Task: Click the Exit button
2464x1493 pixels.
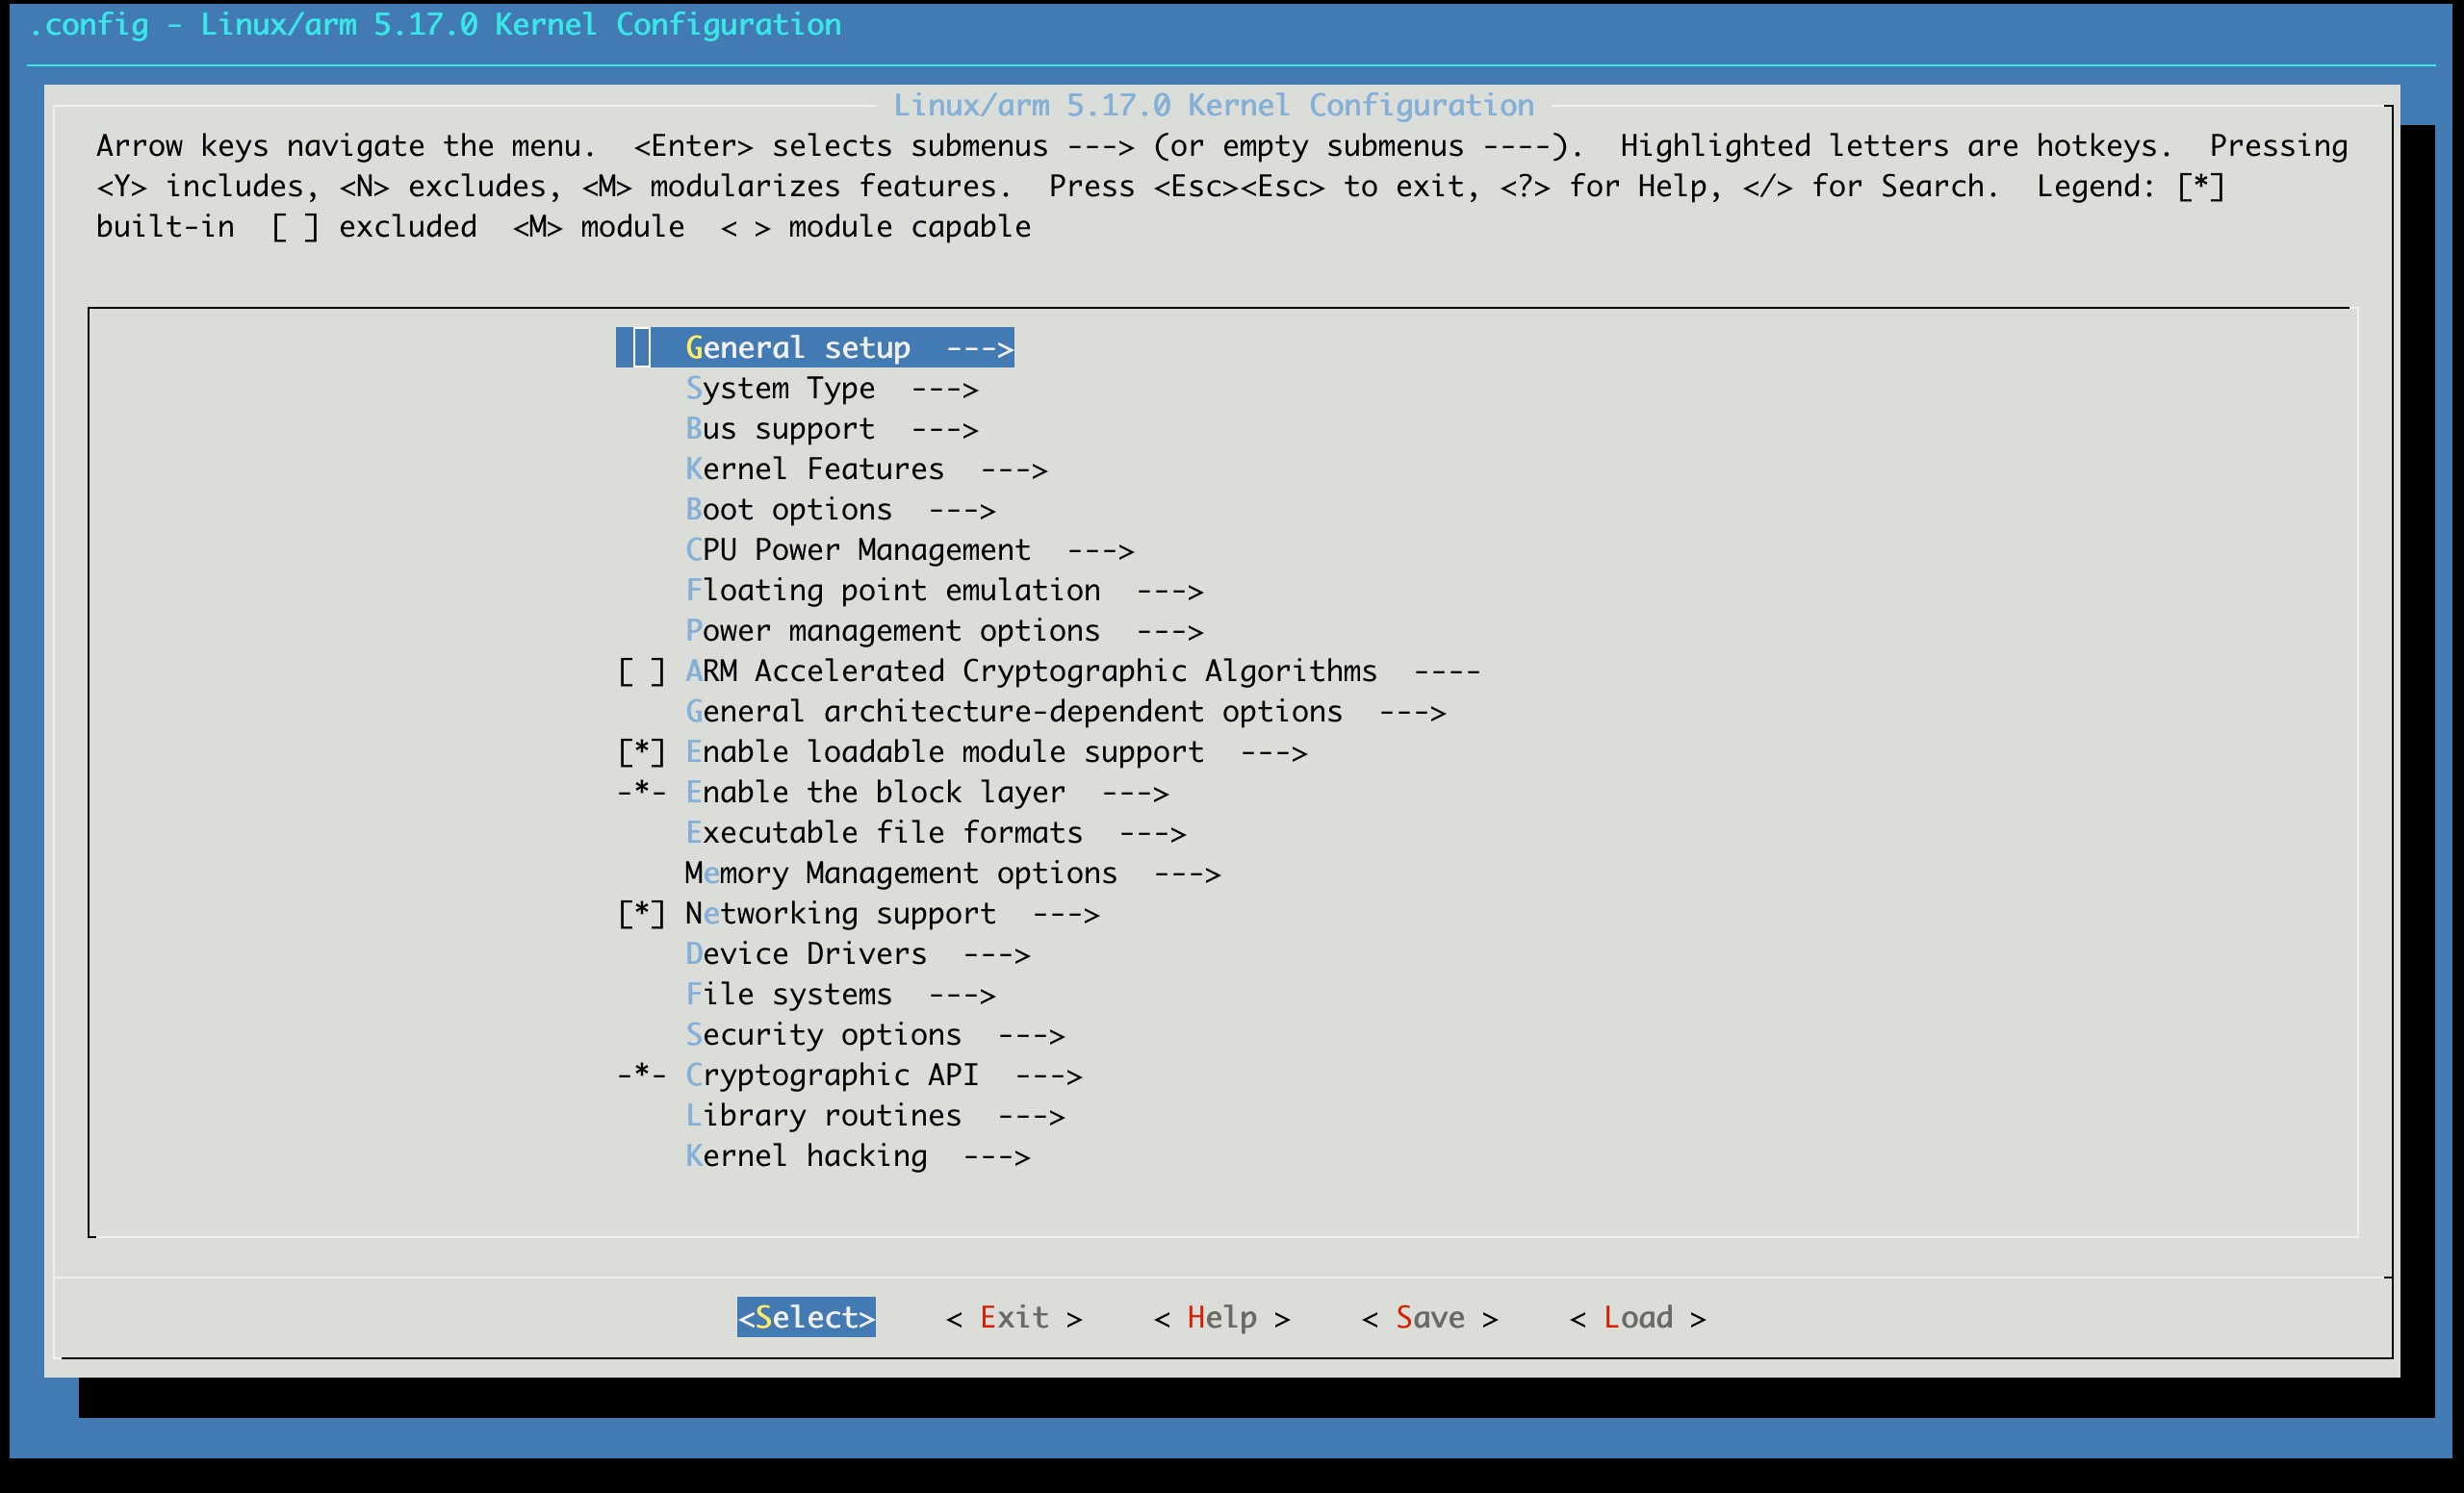Action: (1014, 1317)
